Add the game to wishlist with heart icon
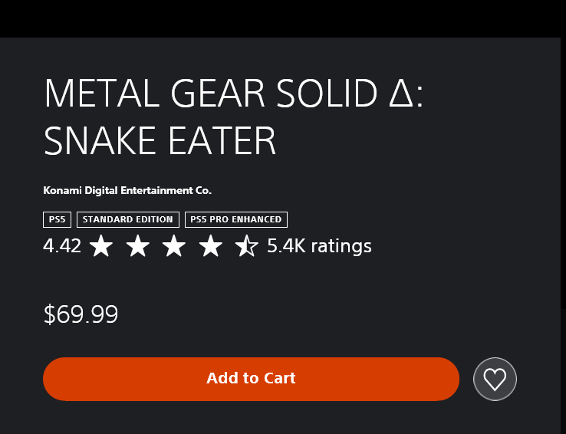Screen dimensions: 566x434 pos(495,379)
